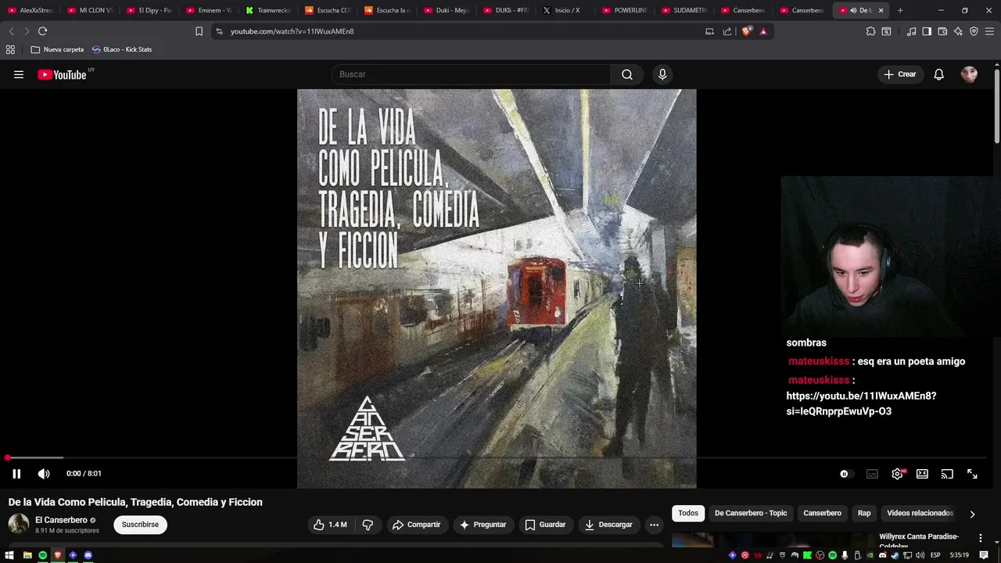Screen dimensions: 1001x563
Task: Switch to the Inicio / X tab
Action: [x=565, y=10]
